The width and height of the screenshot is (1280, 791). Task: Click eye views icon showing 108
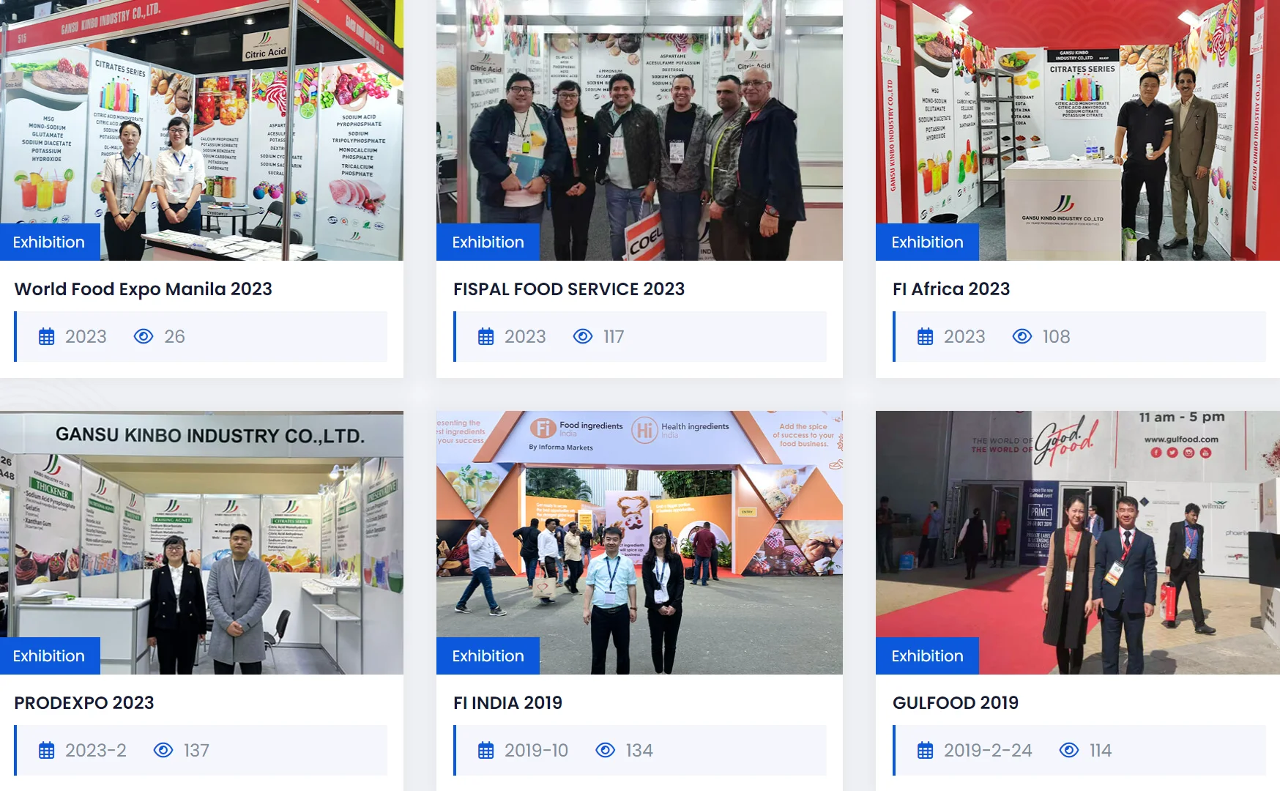1022,336
